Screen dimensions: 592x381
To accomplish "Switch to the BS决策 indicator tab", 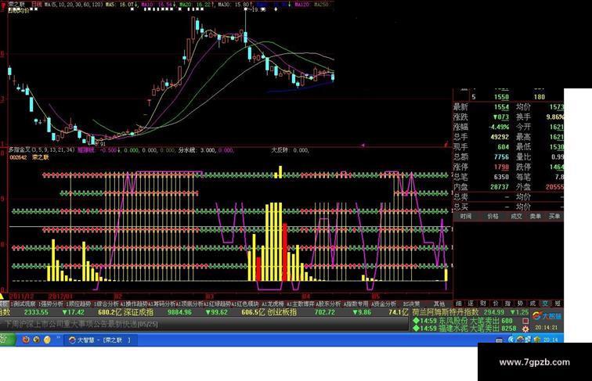I will (412, 304).
